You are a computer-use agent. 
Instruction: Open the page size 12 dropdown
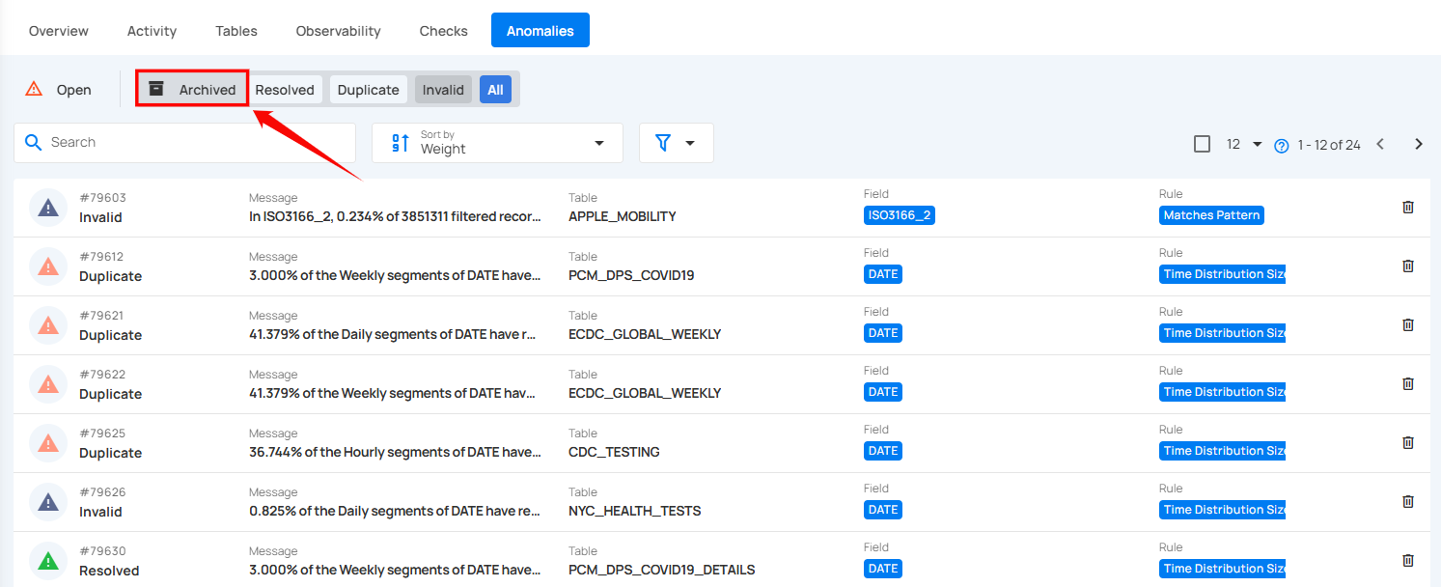(x=1244, y=144)
